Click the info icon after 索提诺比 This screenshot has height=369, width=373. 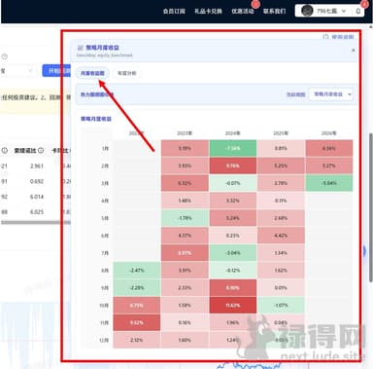coord(41,150)
